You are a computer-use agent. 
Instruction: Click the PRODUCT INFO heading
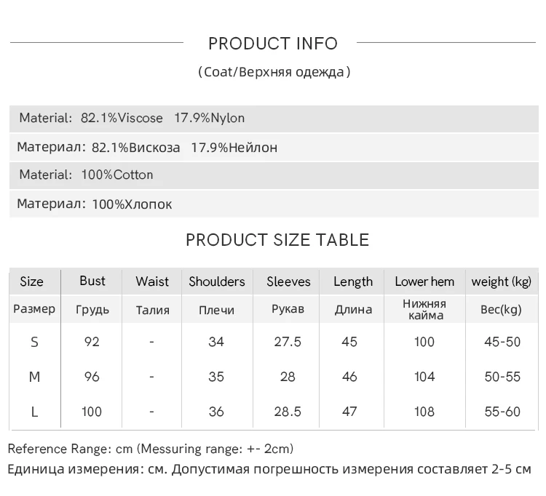pos(273,44)
